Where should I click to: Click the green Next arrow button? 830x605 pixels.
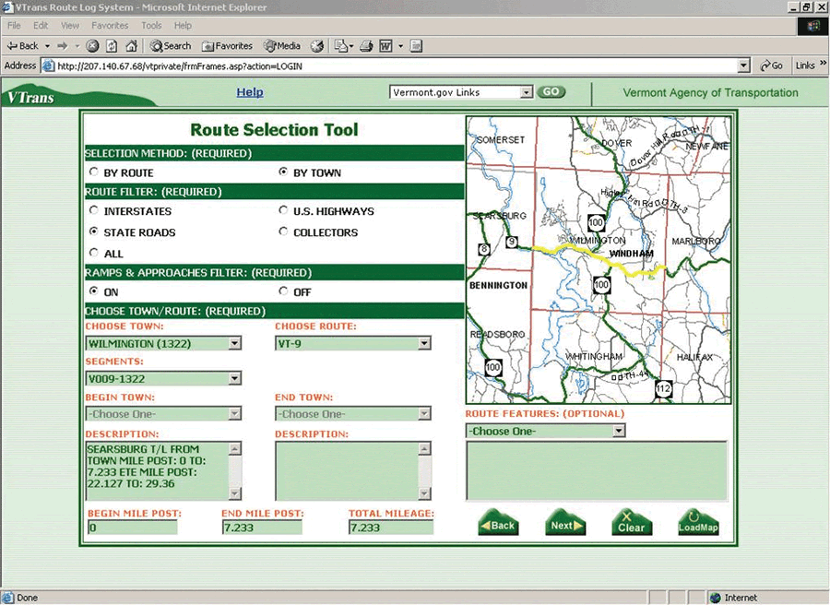click(x=564, y=524)
